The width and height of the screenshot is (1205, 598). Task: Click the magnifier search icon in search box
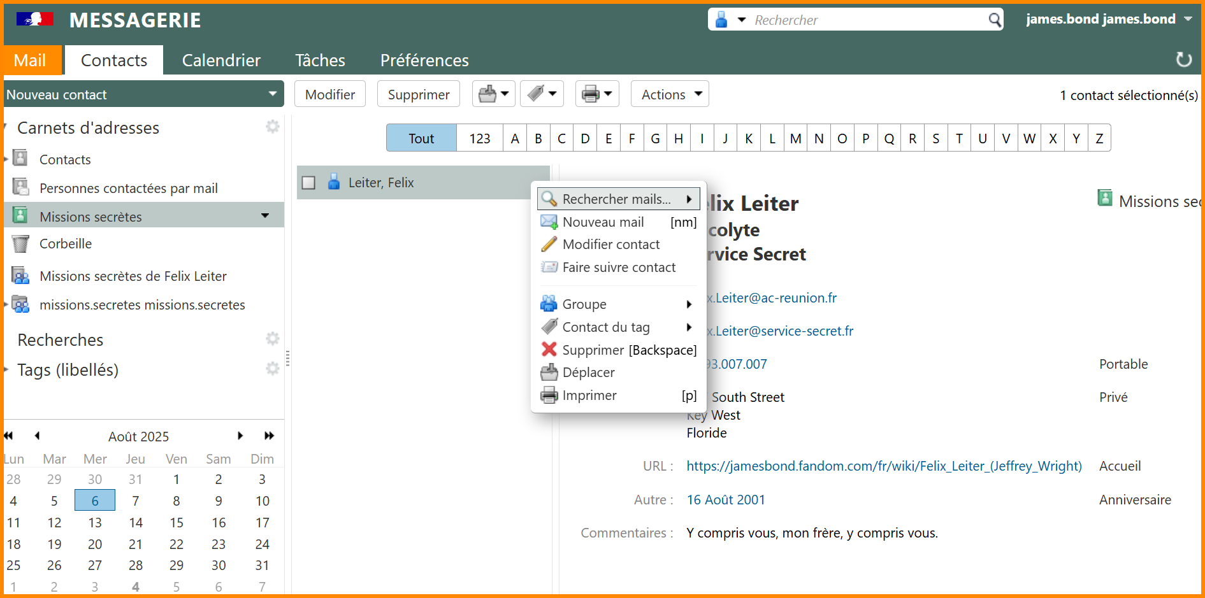994,20
